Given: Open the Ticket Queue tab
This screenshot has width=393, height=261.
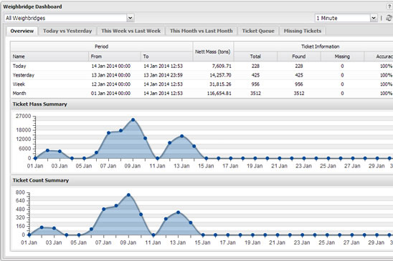Looking at the screenshot, I should click(x=258, y=31).
